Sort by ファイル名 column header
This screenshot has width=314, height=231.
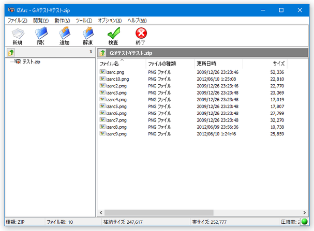click(122, 64)
